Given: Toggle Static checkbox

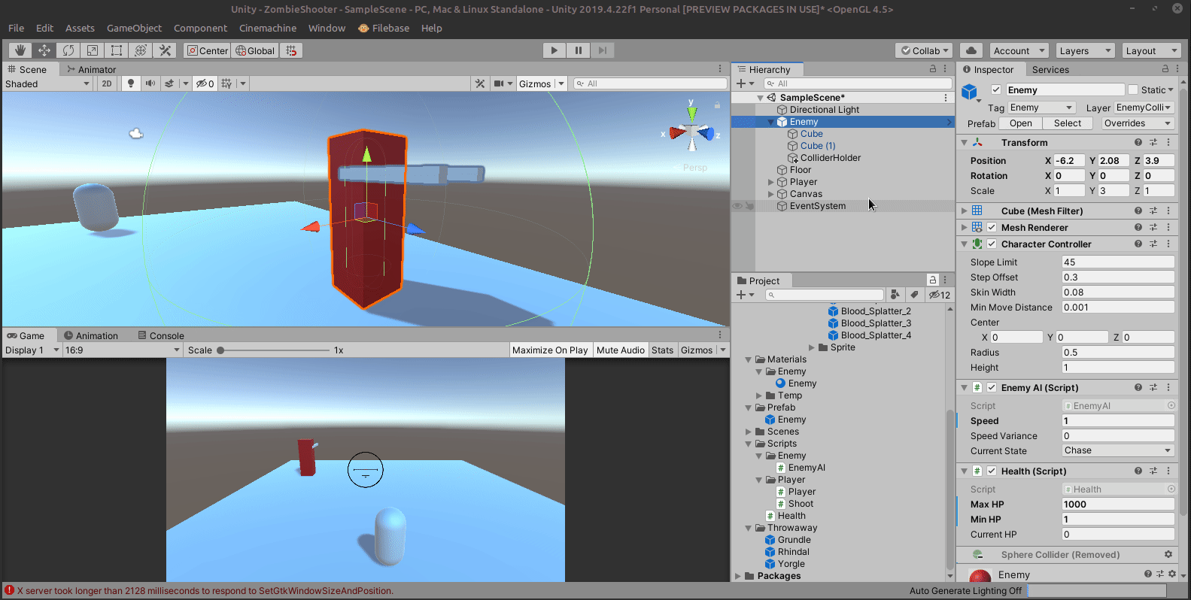Looking at the screenshot, I should [x=1133, y=89].
